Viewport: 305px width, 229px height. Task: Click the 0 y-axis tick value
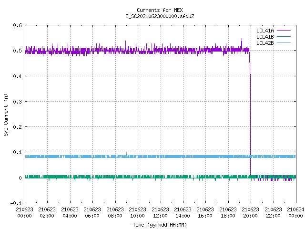coord(20,178)
